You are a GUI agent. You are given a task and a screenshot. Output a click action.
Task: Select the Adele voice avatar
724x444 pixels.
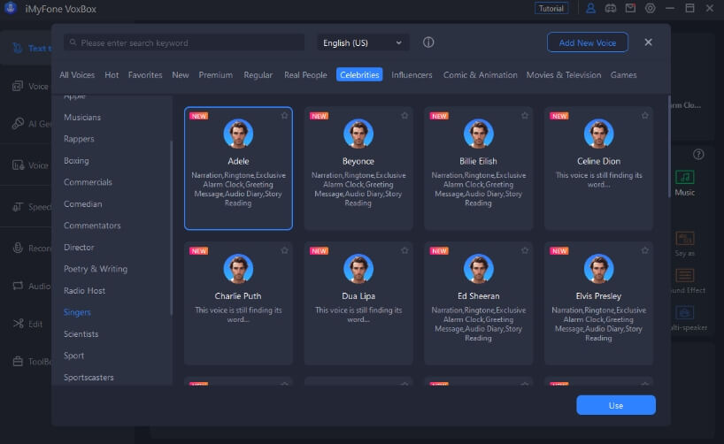(x=238, y=134)
